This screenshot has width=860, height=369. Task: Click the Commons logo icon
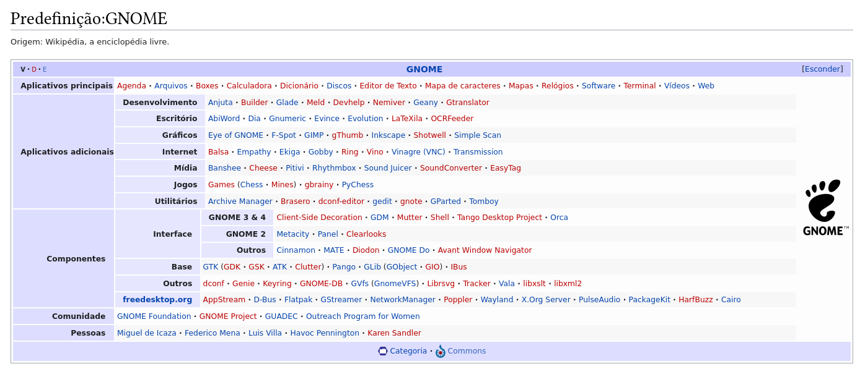(x=441, y=352)
